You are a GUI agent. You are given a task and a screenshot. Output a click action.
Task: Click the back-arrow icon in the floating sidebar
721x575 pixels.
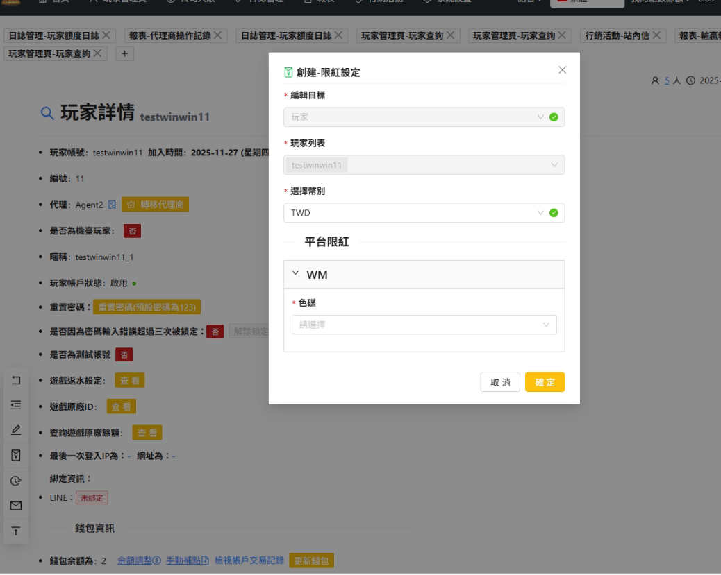click(x=16, y=380)
